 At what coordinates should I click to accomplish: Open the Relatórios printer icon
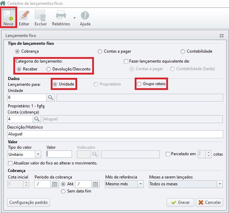point(61,15)
